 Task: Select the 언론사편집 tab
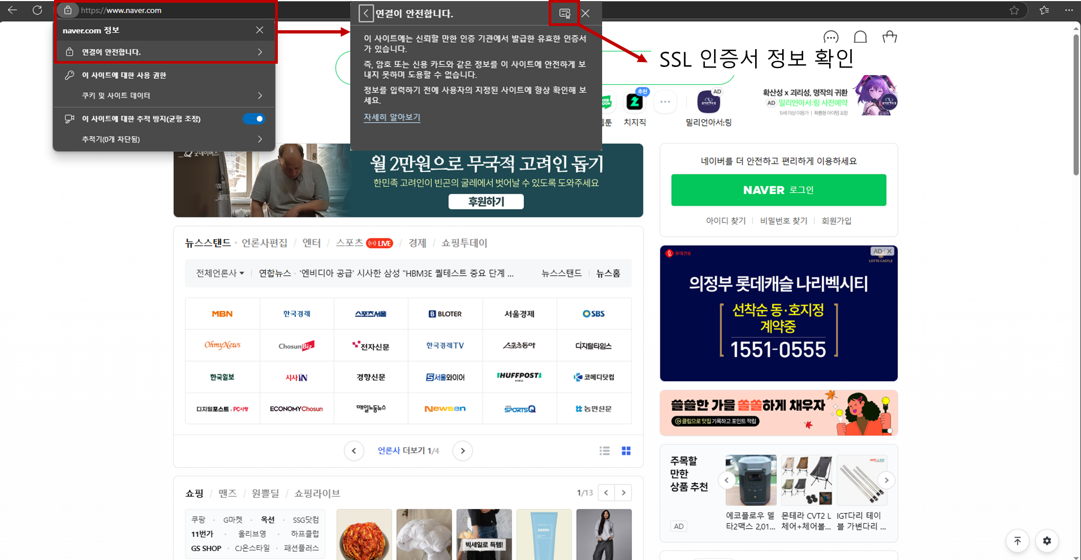click(x=264, y=243)
